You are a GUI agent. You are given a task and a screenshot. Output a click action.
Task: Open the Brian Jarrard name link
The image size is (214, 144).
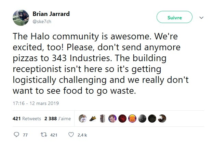(51, 14)
